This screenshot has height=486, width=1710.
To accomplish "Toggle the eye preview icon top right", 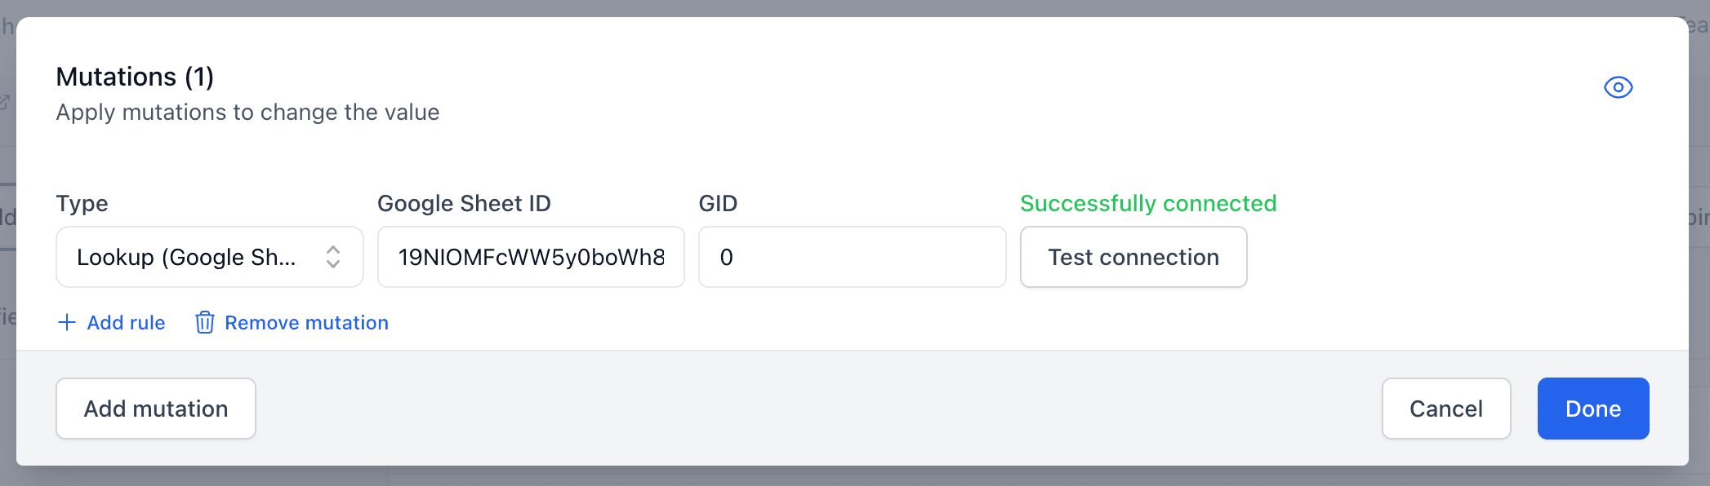I will point(1619,87).
